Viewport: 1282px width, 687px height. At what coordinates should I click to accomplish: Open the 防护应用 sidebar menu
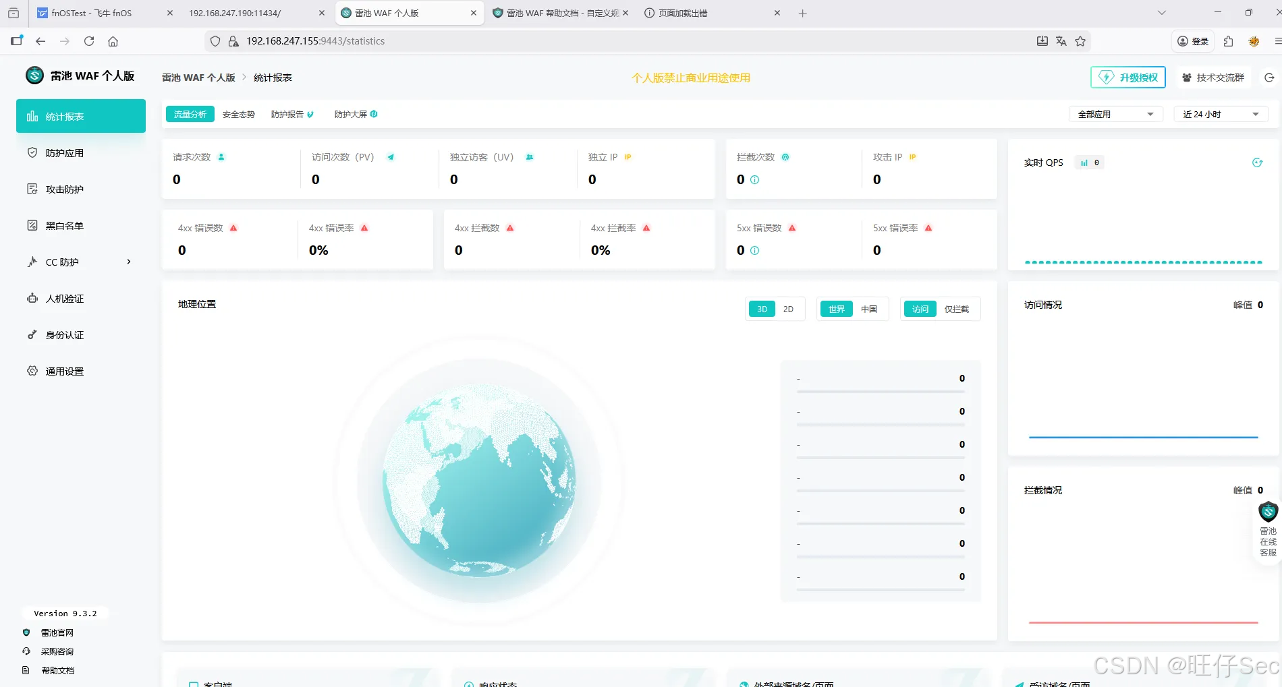[x=81, y=153]
